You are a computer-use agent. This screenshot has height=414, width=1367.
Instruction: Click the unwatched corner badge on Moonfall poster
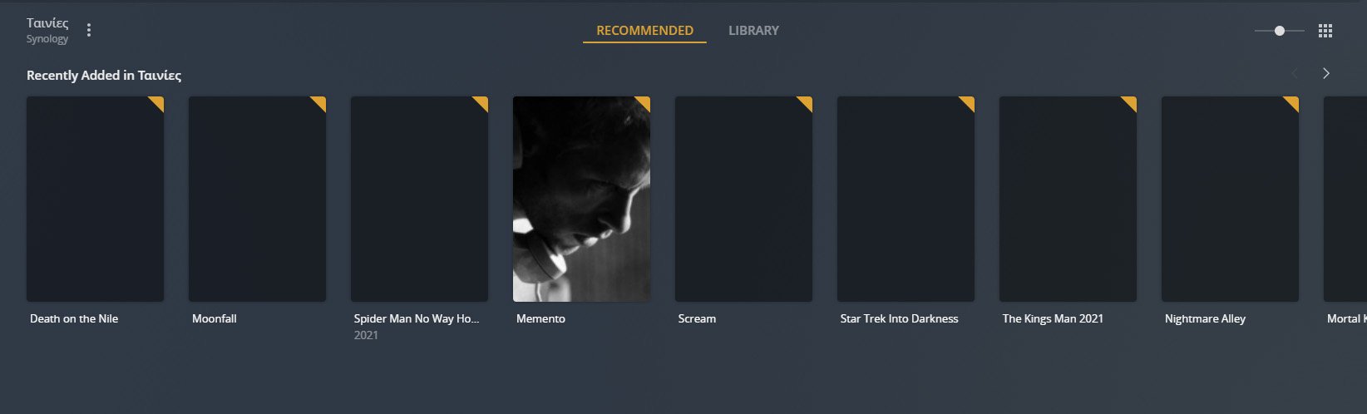pyautogui.click(x=320, y=101)
